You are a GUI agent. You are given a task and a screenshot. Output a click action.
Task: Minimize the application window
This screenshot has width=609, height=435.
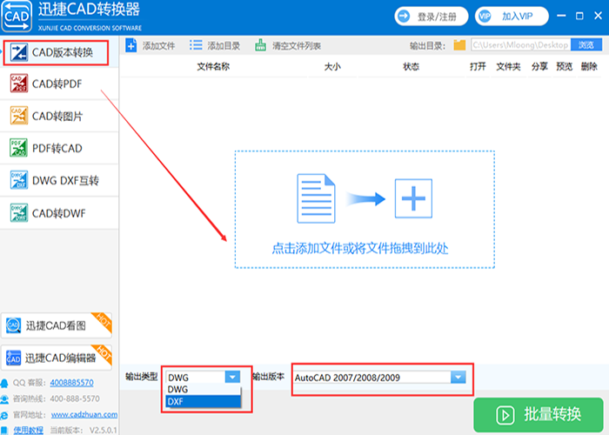561,16
